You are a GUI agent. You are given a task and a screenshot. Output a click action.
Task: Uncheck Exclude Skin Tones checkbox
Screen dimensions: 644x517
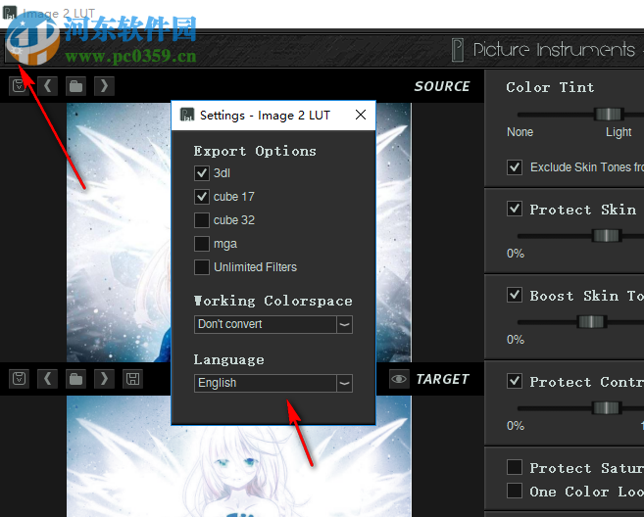coord(515,167)
